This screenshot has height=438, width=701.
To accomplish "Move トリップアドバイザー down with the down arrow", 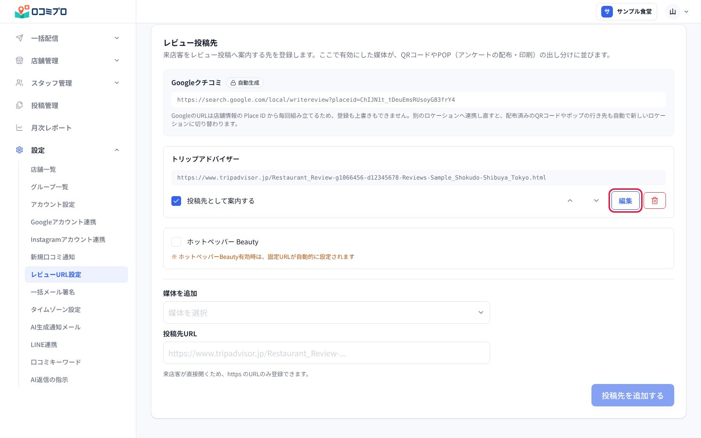I will pyautogui.click(x=596, y=201).
